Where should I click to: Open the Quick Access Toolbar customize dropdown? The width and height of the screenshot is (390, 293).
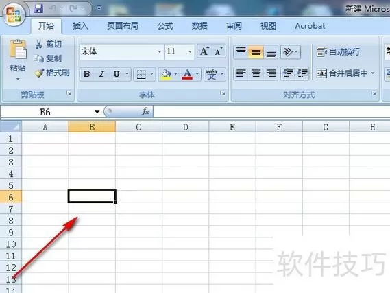pyautogui.click(x=99, y=8)
